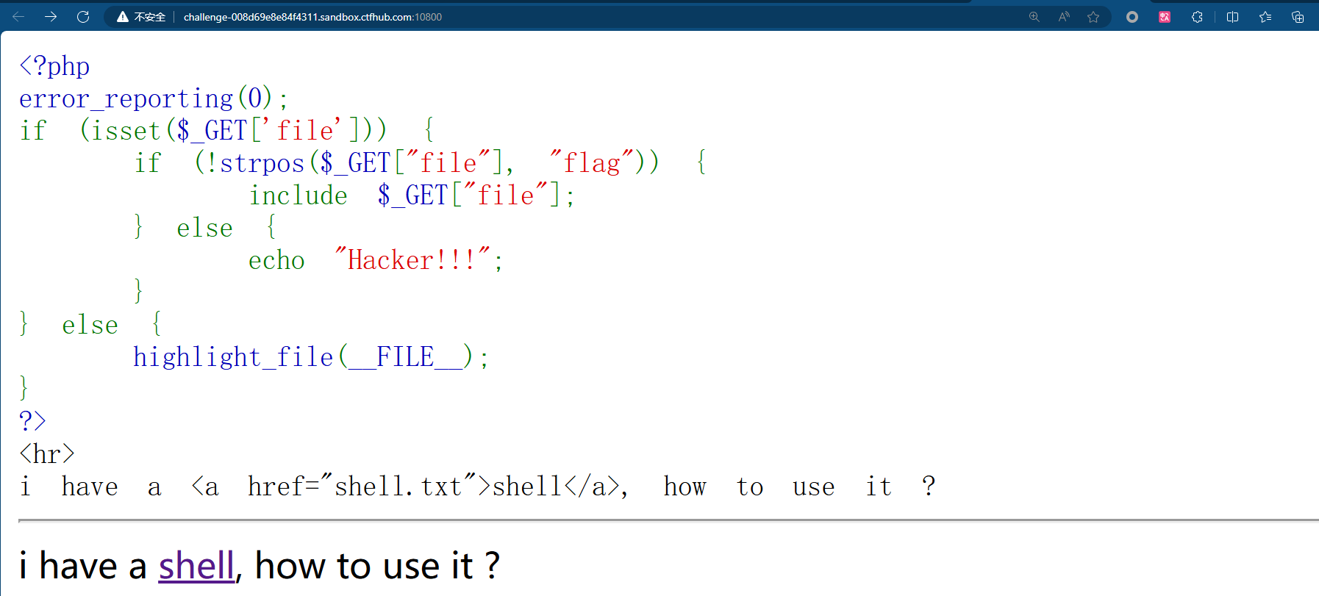Click the browser forward arrow
Viewport: 1319px width, 596px height.
[51, 17]
